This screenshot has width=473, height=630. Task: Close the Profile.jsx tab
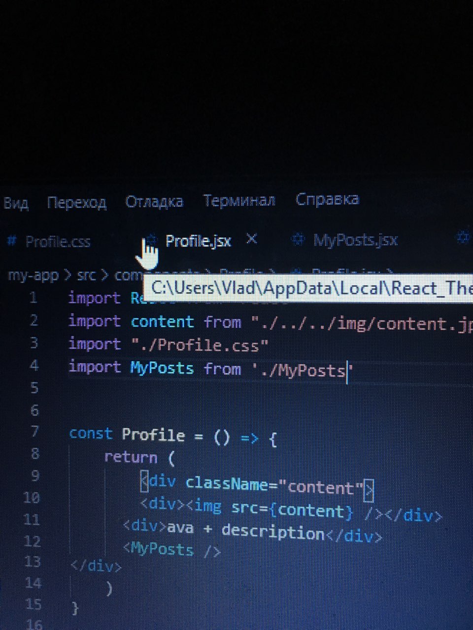pos(251,239)
